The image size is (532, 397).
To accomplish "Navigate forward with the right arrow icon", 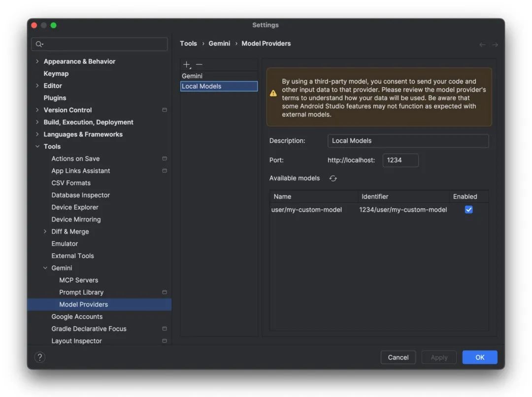I will [495, 44].
